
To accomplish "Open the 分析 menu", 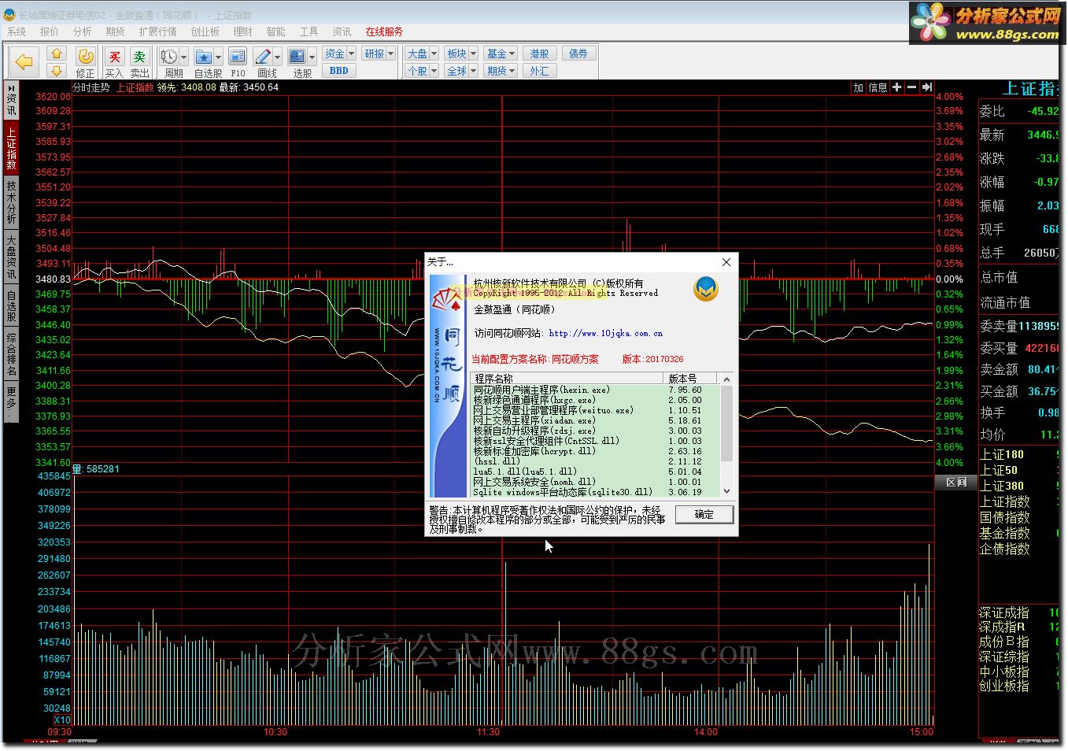I will pyautogui.click(x=83, y=31).
